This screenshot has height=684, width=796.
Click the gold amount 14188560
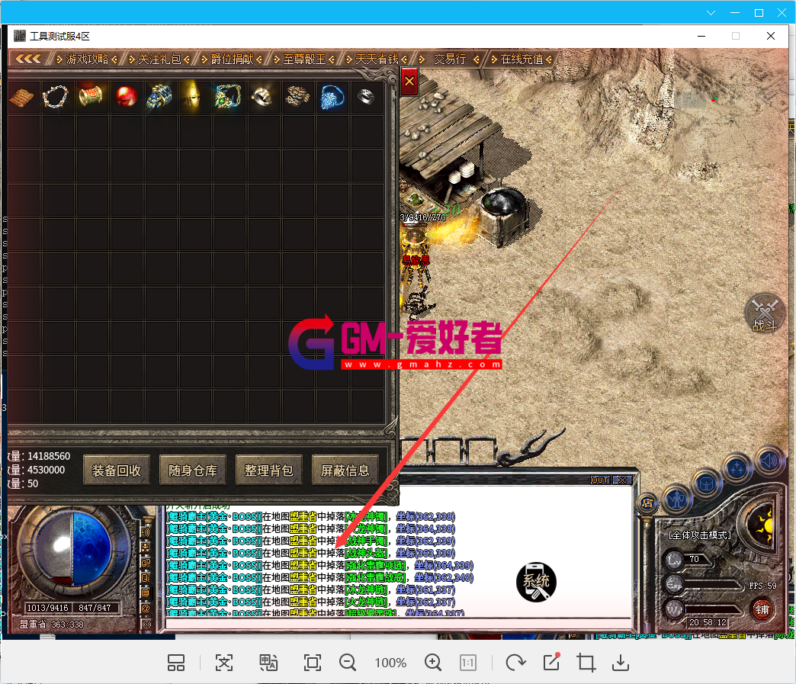pyautogui.click(x=49, y=456)
